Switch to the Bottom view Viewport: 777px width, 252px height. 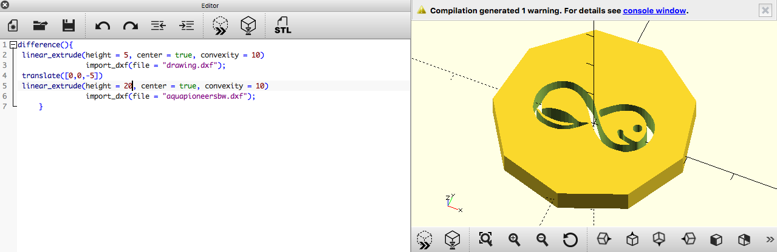click(x=659, y=239)
